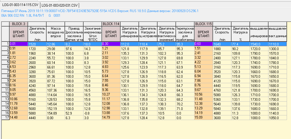Click the BLOCK 3 group header
This screenshot has height=139, width=291.
click(18, 24)
